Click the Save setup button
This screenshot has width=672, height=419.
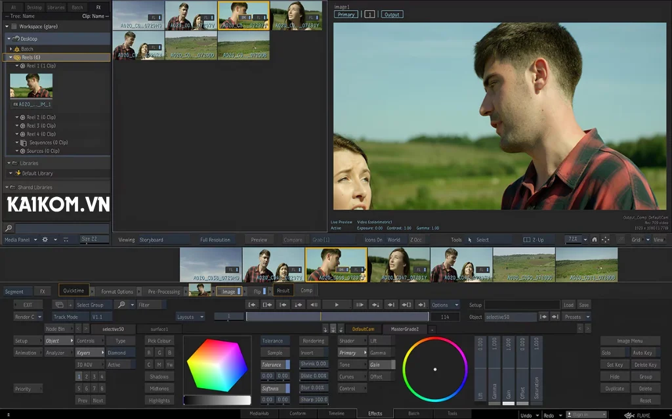coord(583,305)
